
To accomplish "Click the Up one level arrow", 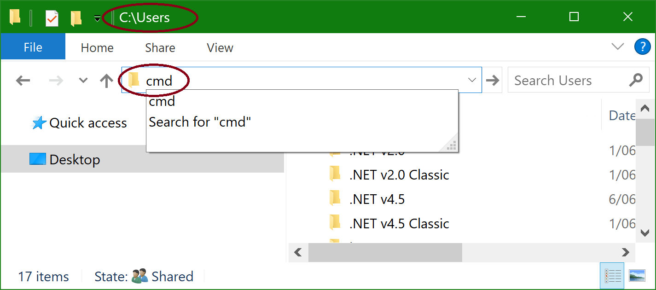I will pyautogui.click(x=106, y=81).
